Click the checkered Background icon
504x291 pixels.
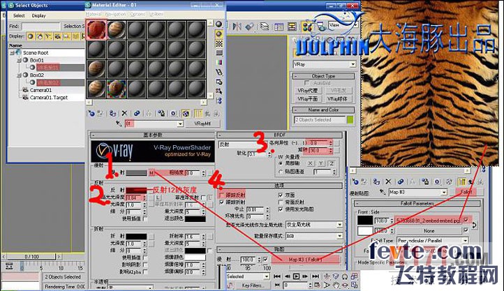(218, 45)
